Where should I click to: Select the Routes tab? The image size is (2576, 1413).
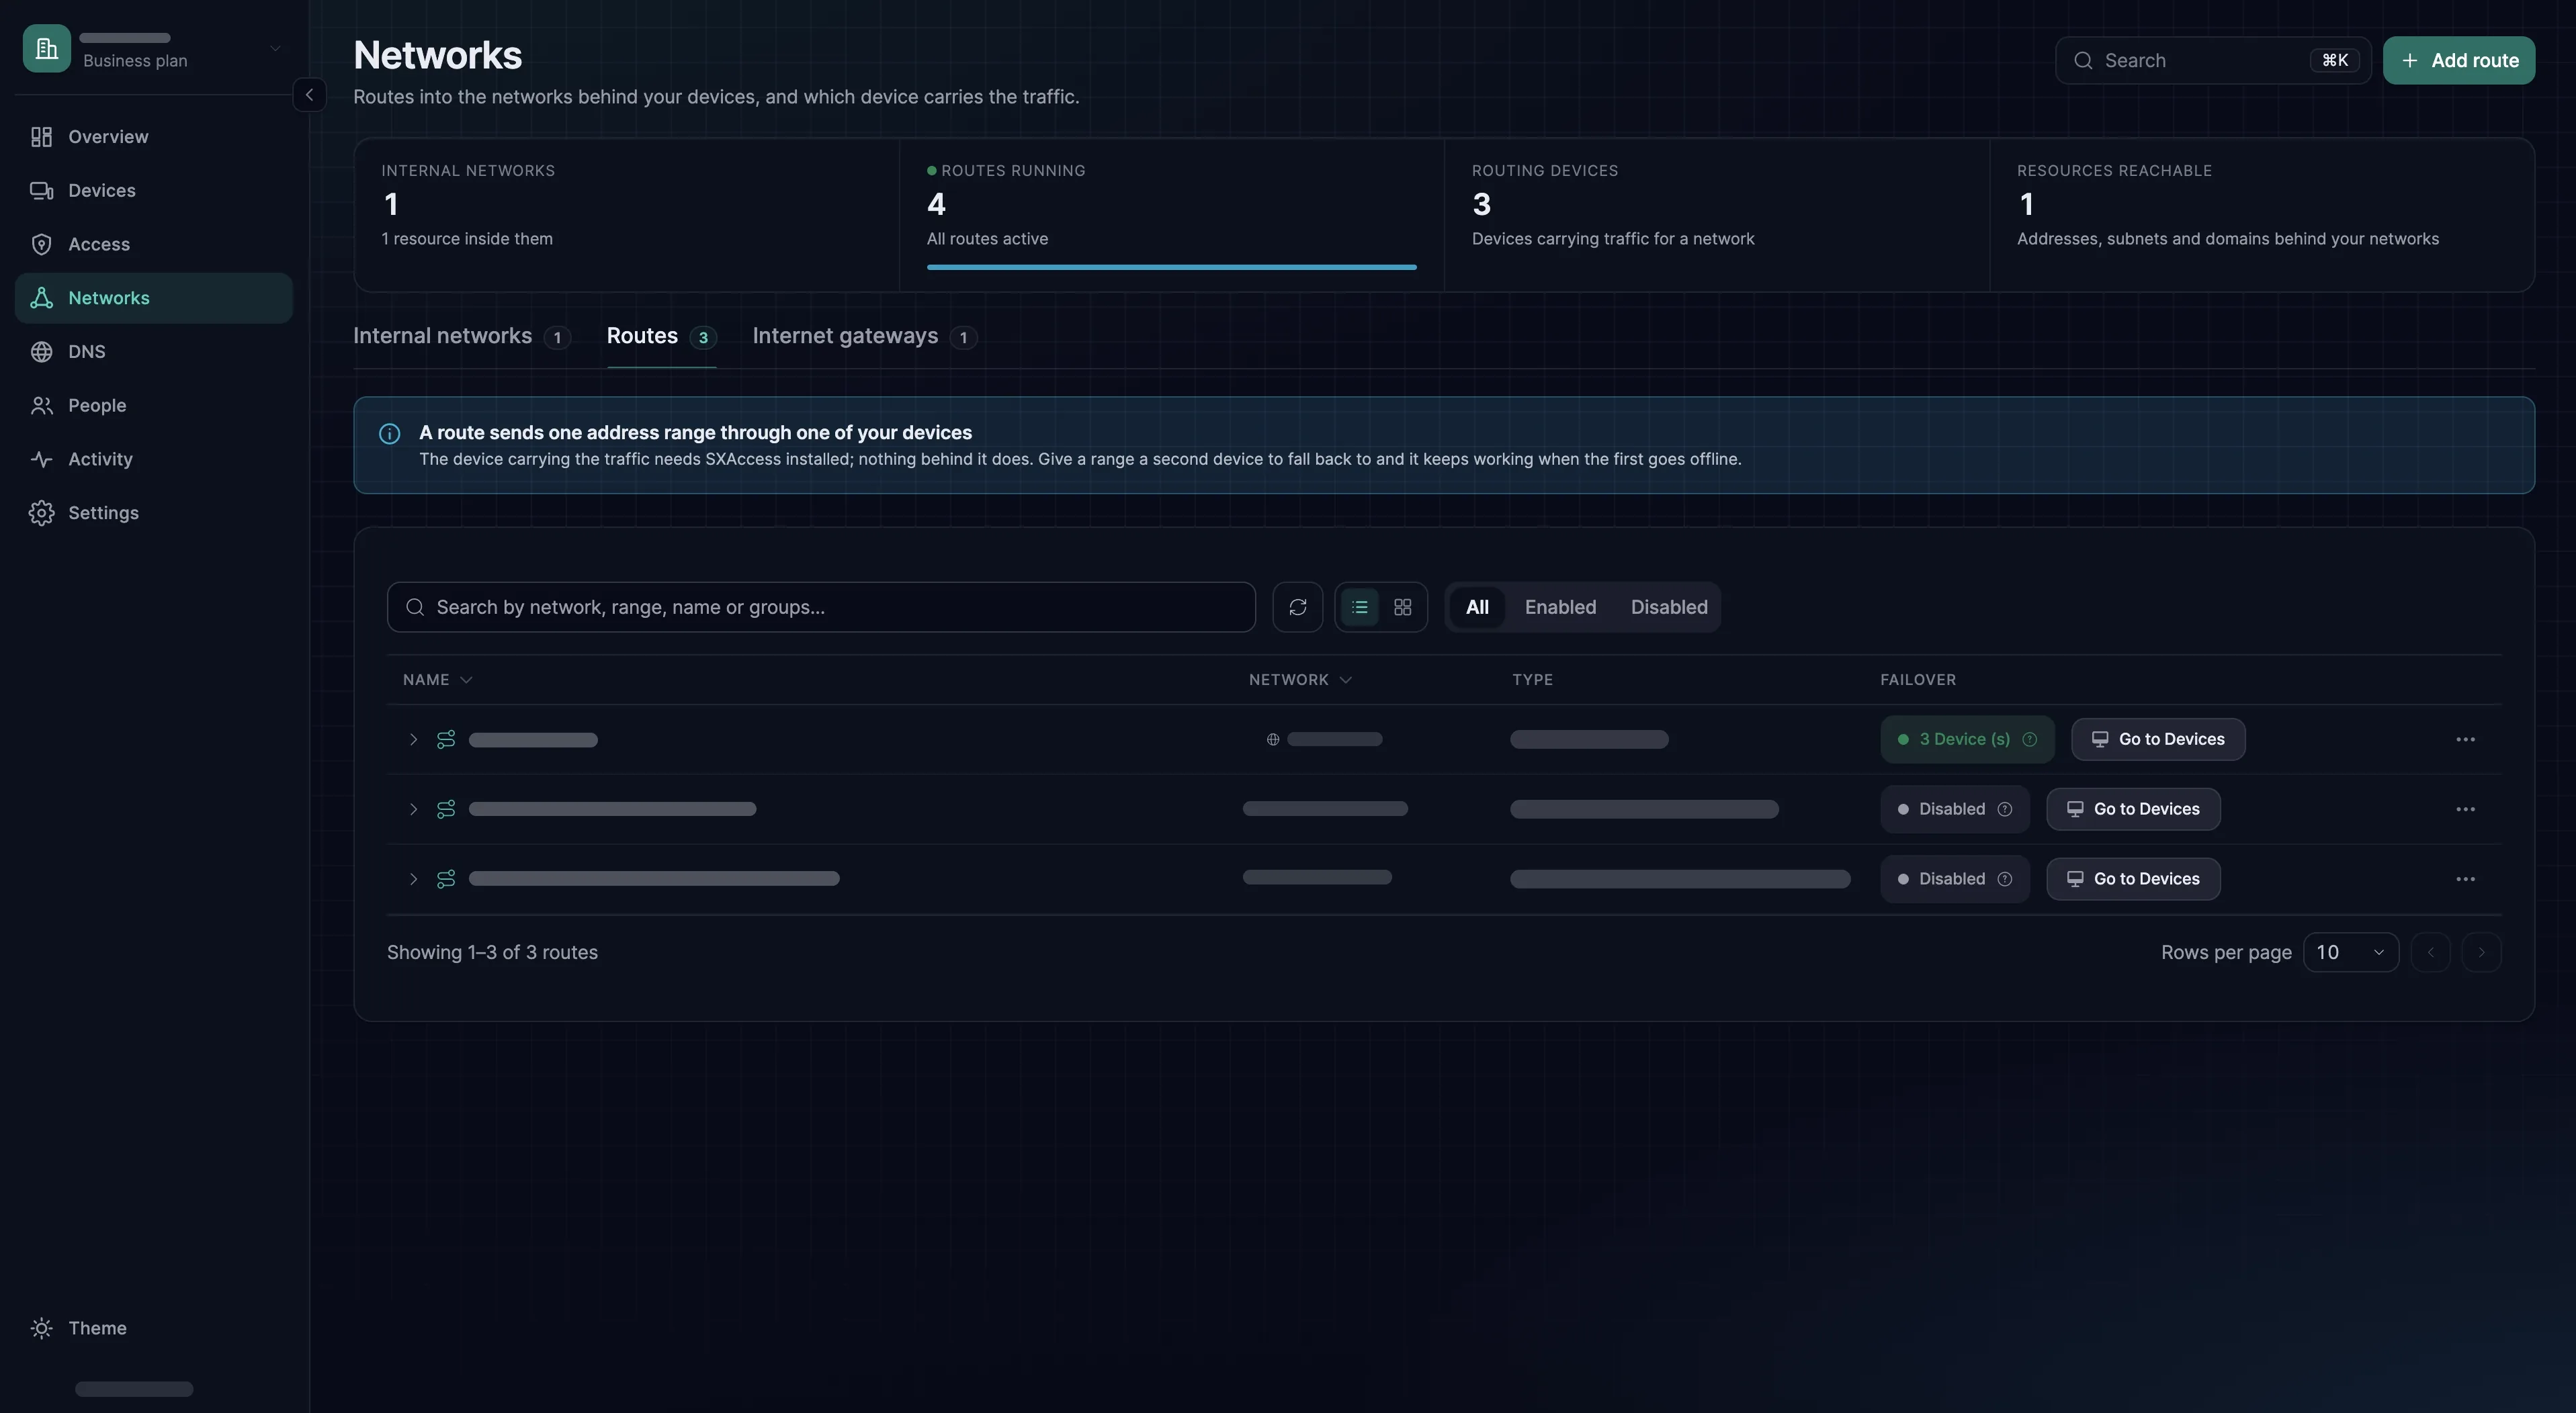pyautogui.click(x=661, y=336)
